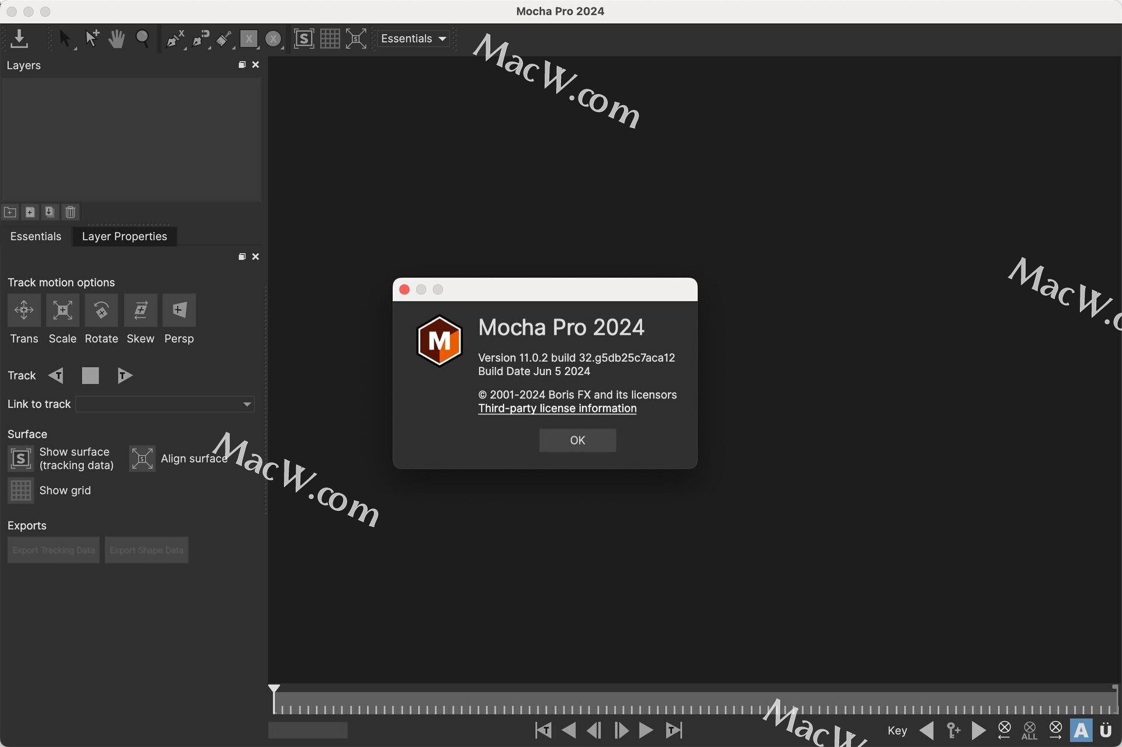Click the Mocha Pro M logo

[439, 341]
